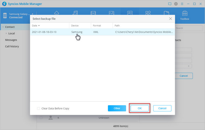The image size is (205, 130).
Task: Open the Music tab icon
Action: coord(75,13)
